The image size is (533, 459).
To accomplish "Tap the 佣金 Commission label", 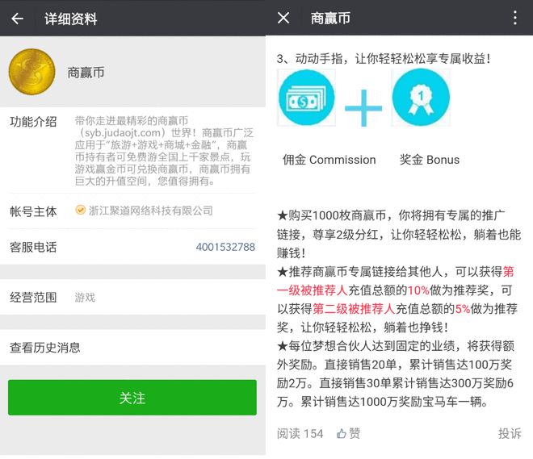I will [x=329, y=160].
